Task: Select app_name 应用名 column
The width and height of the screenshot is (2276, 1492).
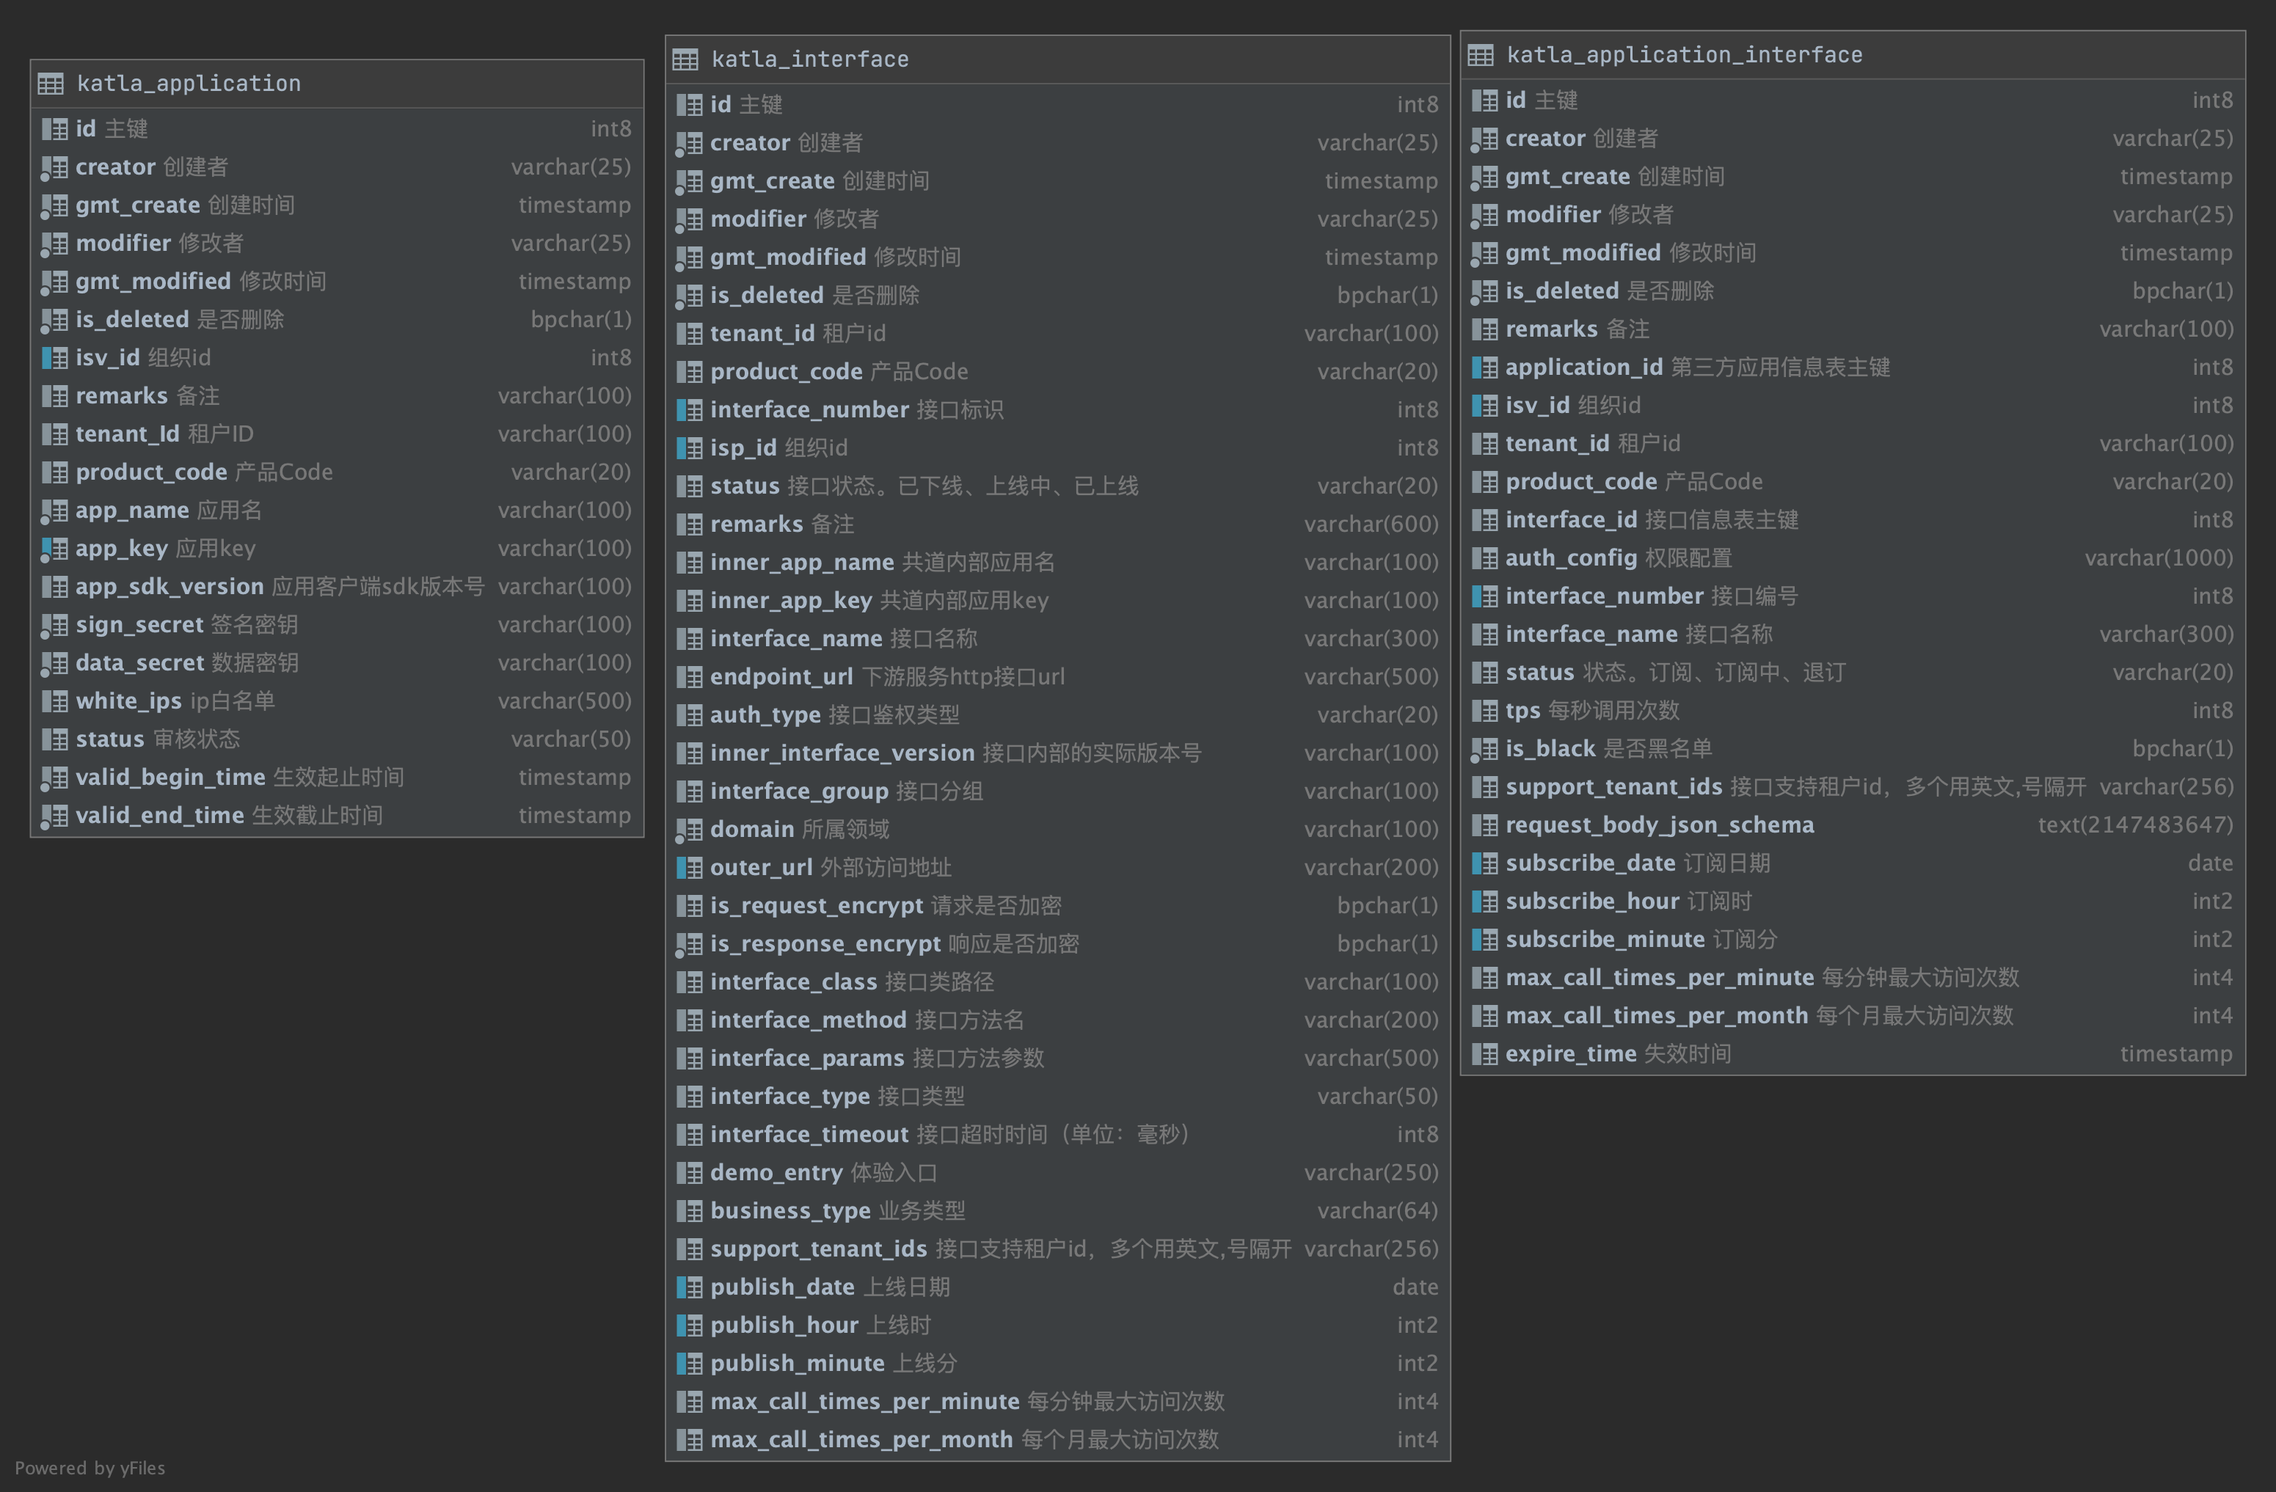Action: click(x=337, y=511)
